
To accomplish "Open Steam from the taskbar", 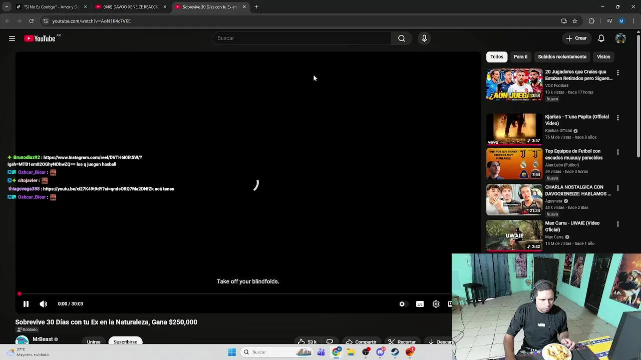I will coord(395,352).
